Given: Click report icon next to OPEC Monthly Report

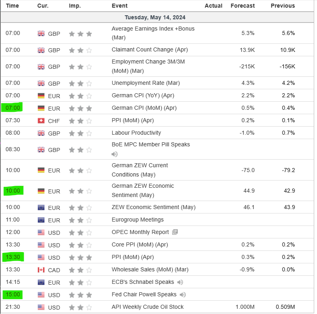Looking at the screenshot, I should pos(175,232).
